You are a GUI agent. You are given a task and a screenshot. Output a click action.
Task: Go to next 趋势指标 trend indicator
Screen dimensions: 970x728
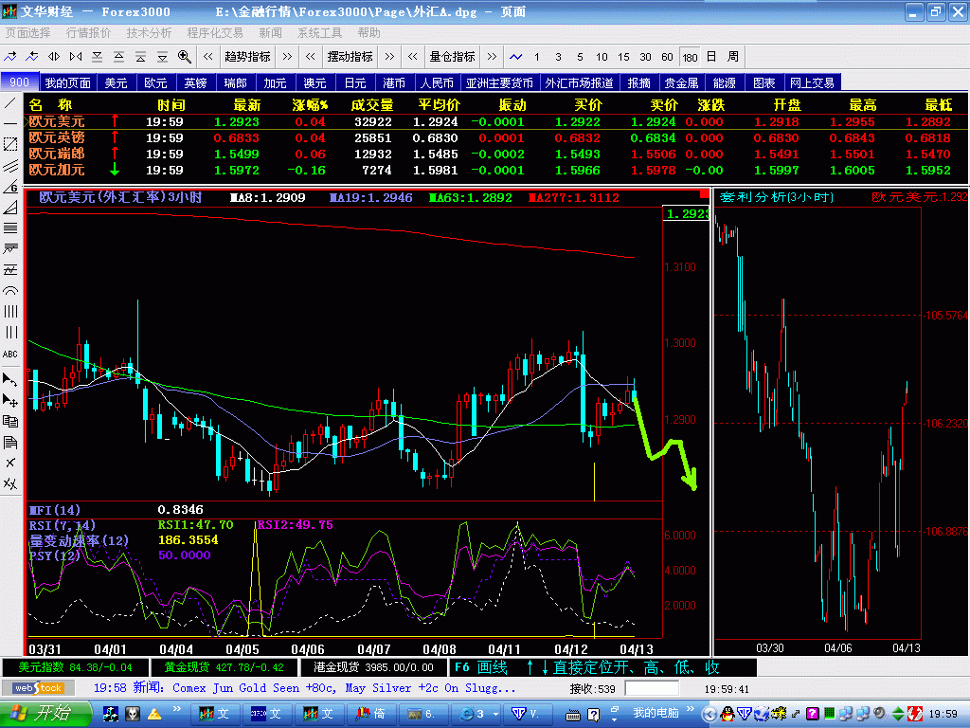[x=286, y=57]
